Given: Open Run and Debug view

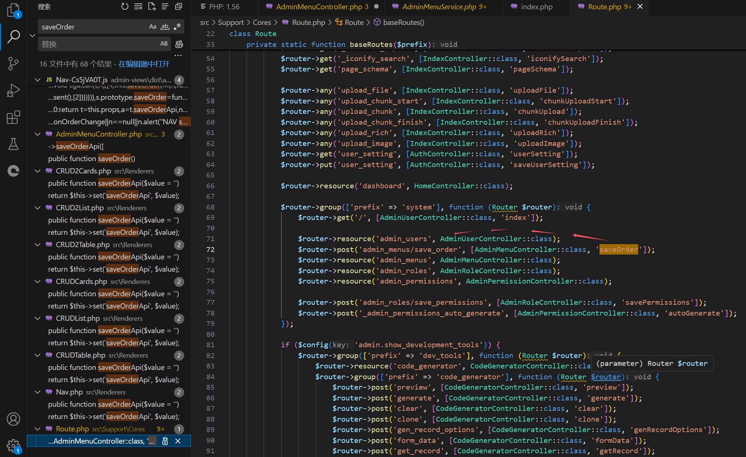Looking at the screenshot, I should click(13, 90).
